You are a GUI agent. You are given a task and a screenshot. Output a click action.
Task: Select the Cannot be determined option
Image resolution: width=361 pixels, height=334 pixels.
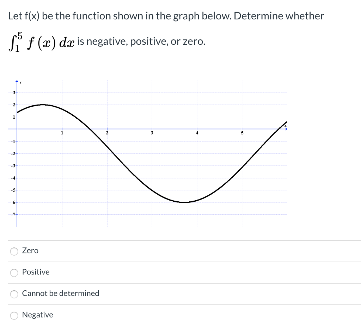[x=14, y=294]
